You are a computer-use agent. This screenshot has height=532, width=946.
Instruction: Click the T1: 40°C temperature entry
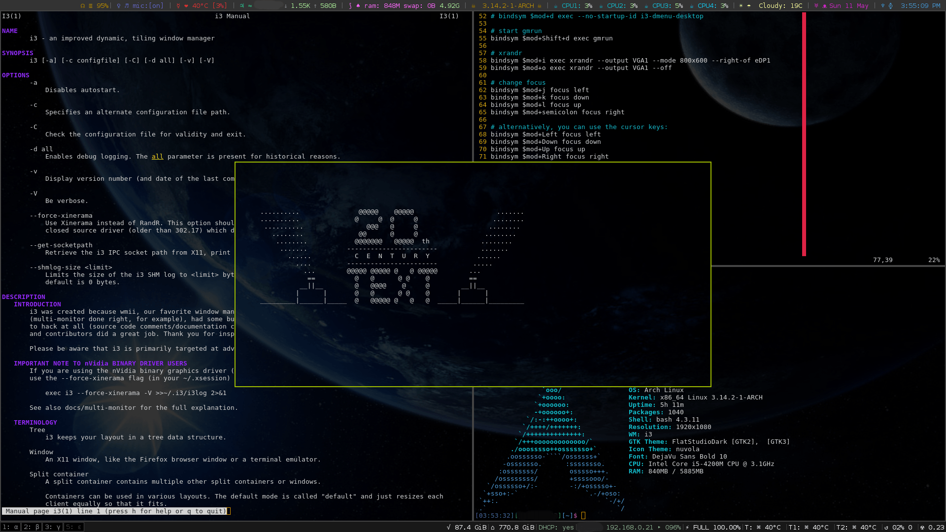[x=809, y=527]
